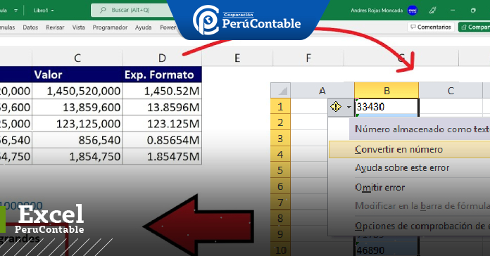Open the Revisar ribbon tab
The width and height of the screenshot is (490, 256).
[55, 27]
